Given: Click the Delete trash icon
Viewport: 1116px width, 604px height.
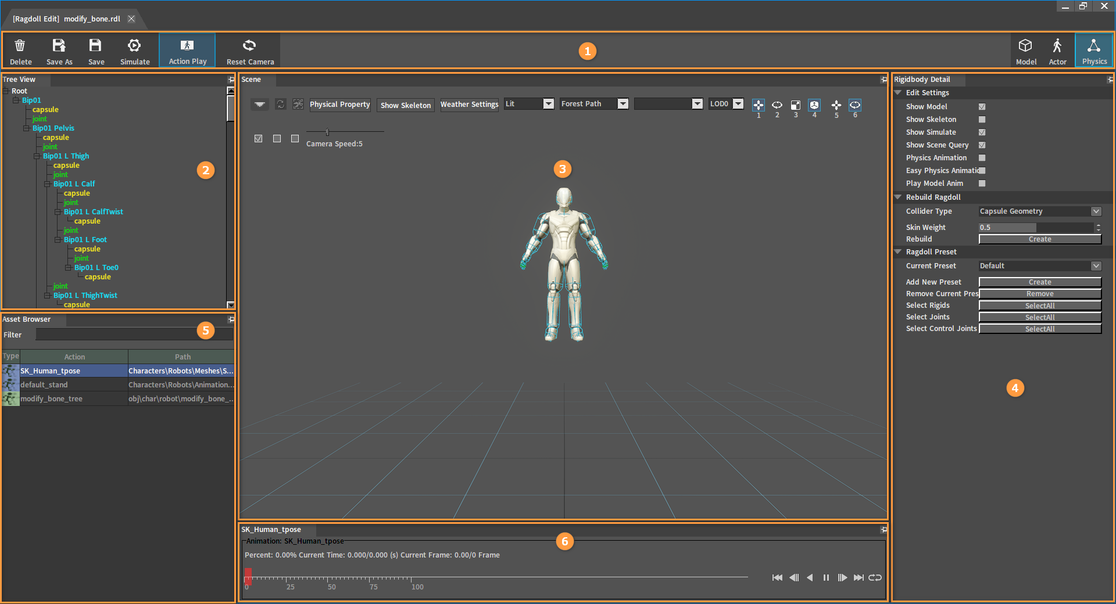Looking at the screenshot, I should click(x=20, y=45).
